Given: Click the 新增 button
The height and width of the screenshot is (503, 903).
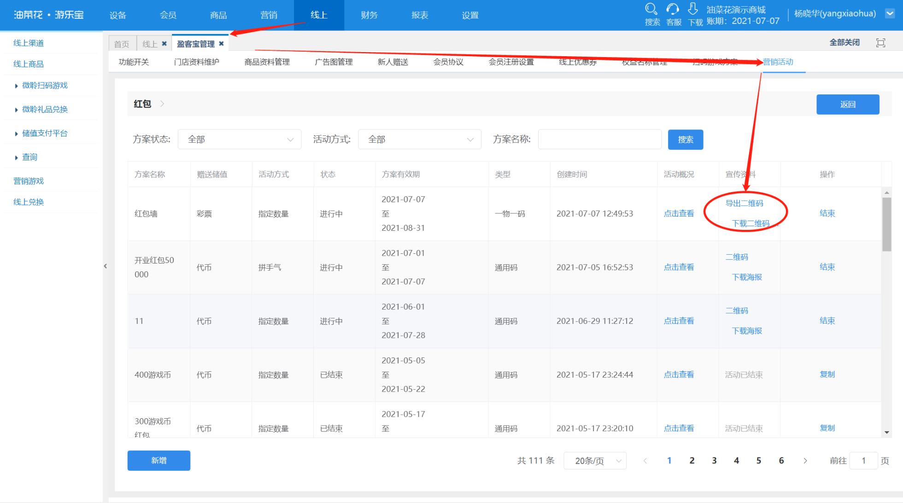Looking at the screenshot, I should click(159, 461).
